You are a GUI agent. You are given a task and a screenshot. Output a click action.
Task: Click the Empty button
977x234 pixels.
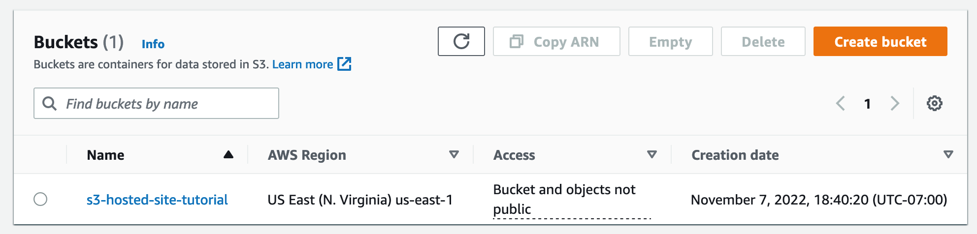click(670, 41)
